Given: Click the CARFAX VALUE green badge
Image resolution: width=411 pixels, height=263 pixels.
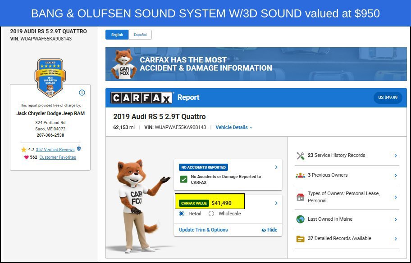Looking at the screenshot, I should click(x=194, y=203).
